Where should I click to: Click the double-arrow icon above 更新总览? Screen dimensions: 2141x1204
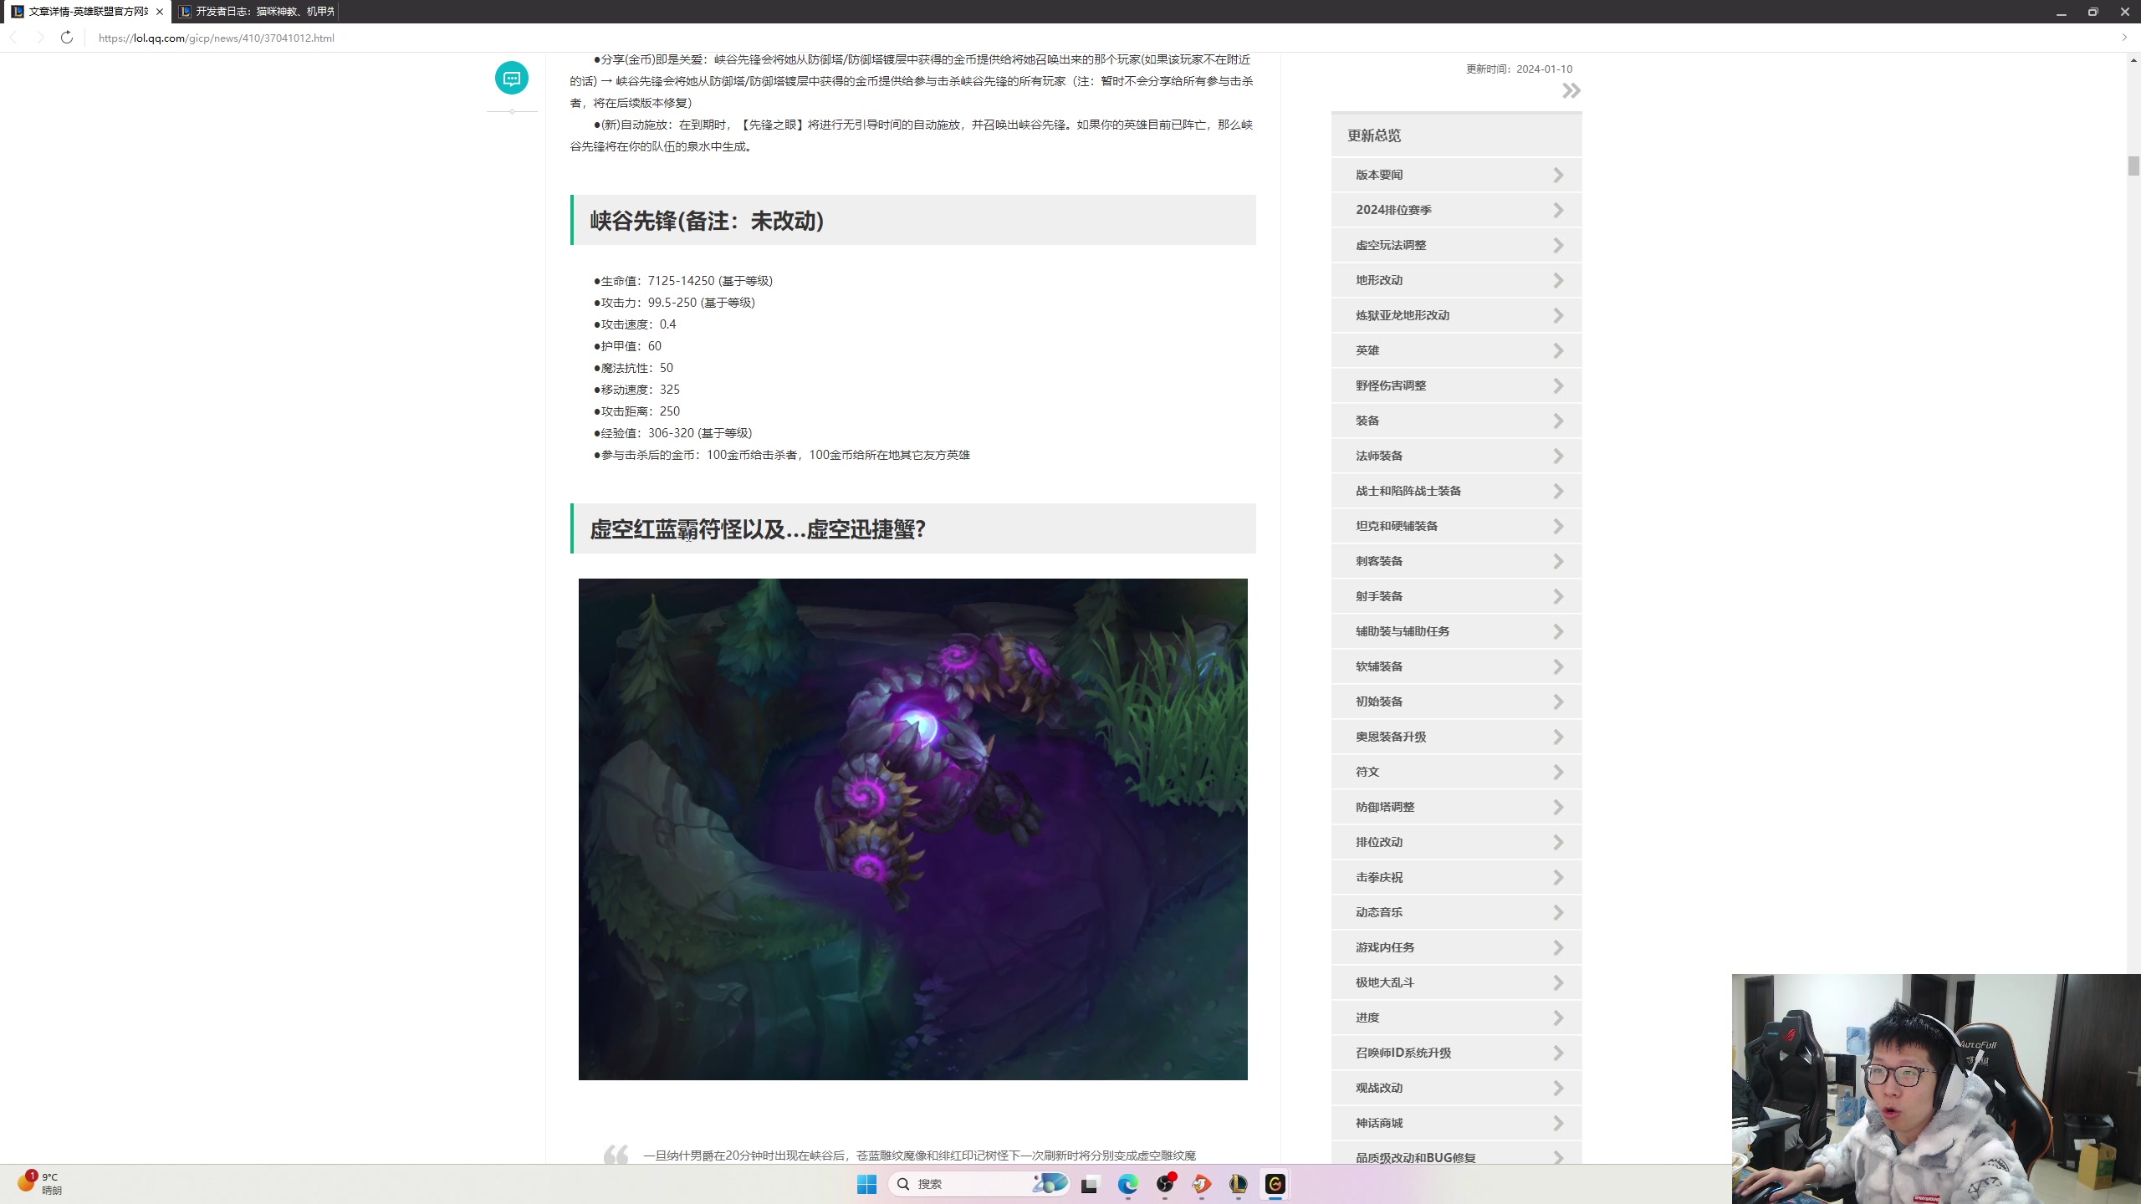click(1571, 90)
